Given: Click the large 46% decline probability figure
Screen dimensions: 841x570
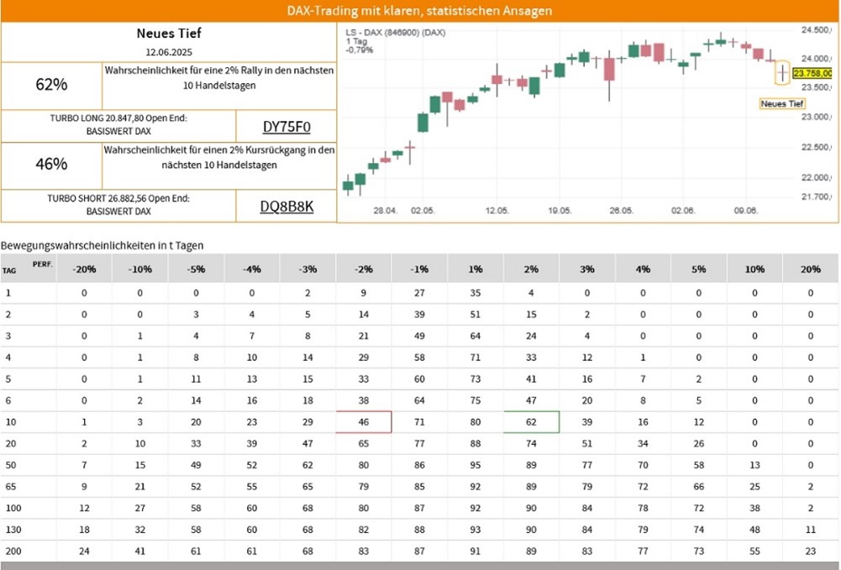Looking at the screenshot, I should [51, 164].
